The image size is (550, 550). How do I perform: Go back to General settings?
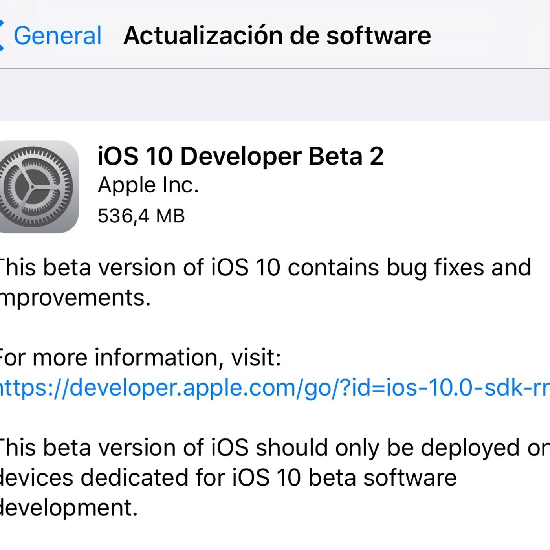tap(57, 35)
